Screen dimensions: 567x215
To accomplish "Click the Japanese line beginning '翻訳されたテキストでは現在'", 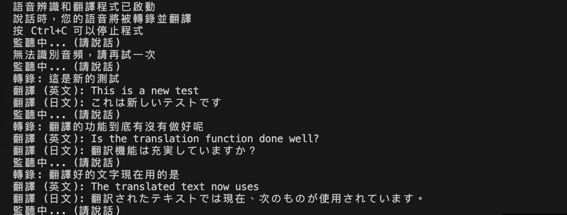I will point(257,199).
